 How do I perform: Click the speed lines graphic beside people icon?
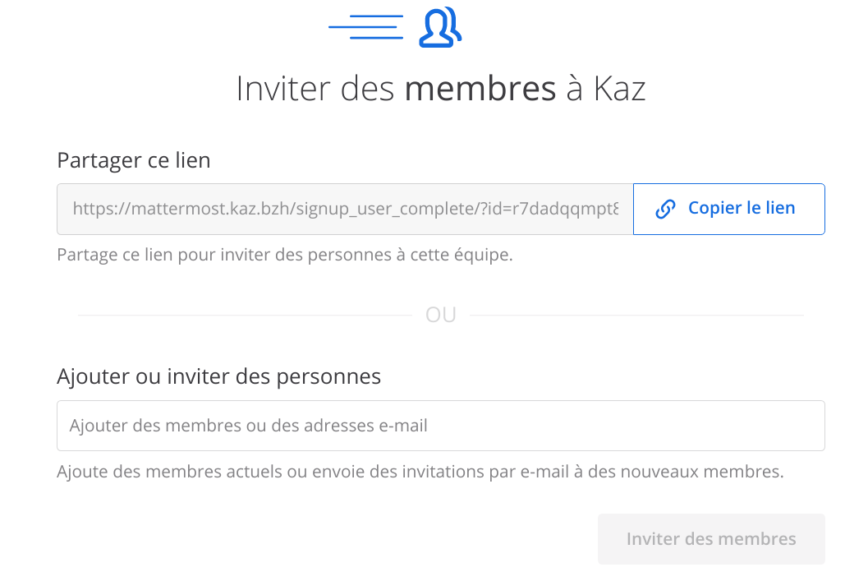(366, 27)
